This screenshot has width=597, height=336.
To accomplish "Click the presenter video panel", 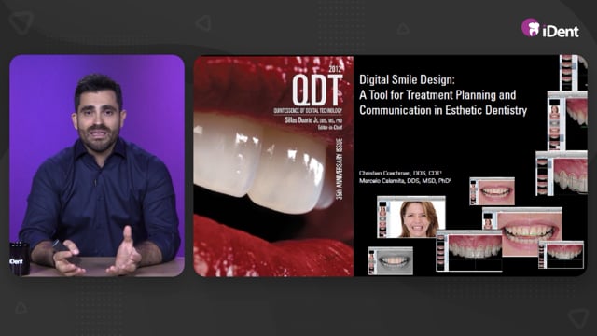I will point(97,166).
